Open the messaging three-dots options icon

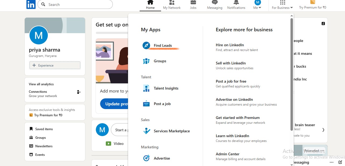332,162
